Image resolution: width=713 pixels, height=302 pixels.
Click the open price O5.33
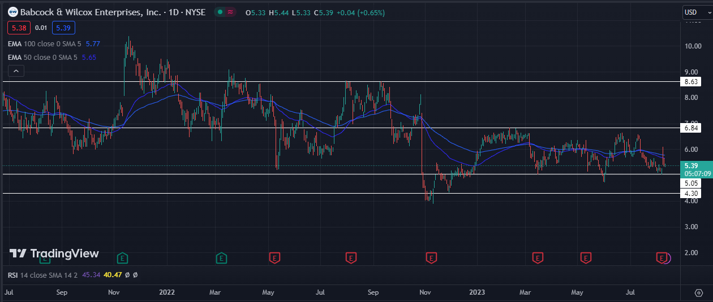(x=255, y=12)
